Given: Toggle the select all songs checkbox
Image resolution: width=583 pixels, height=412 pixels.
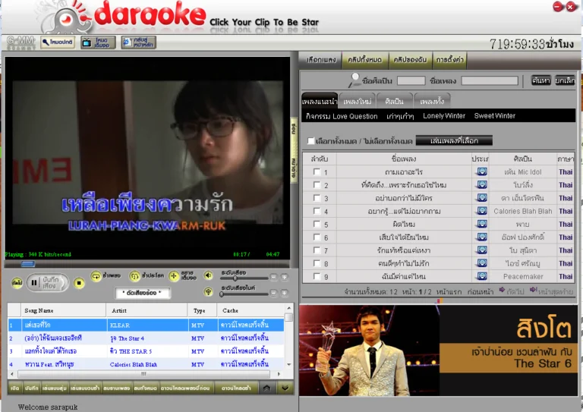Looking at the screenshot, I should 310,141.
